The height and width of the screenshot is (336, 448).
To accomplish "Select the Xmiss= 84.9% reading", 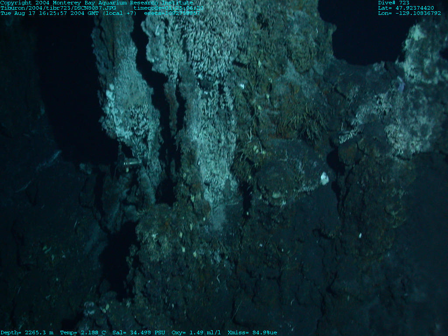I will click(x=252, y=332).
